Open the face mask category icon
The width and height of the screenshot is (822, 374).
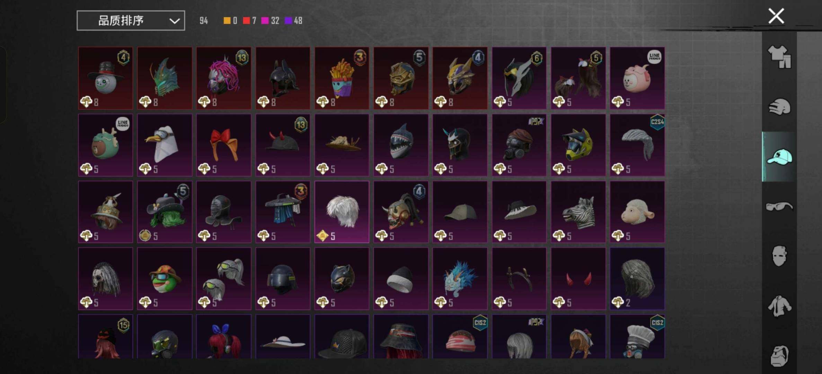tap(779, 256)
